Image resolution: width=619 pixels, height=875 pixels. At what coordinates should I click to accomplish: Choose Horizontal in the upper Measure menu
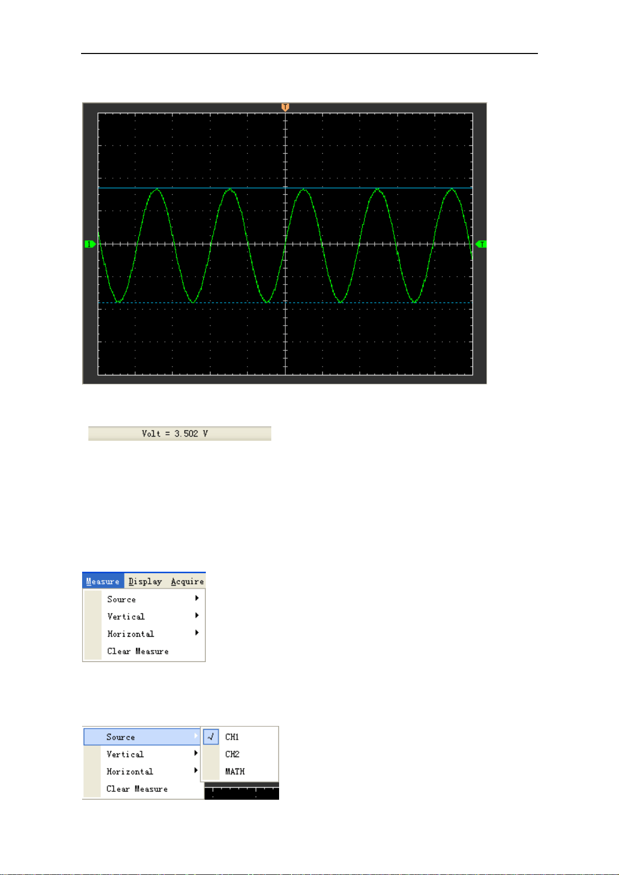point(144,634)
